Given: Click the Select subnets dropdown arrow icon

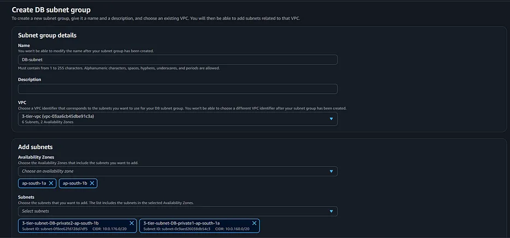Looking at the screenshot, I should (x=331, y=211).
